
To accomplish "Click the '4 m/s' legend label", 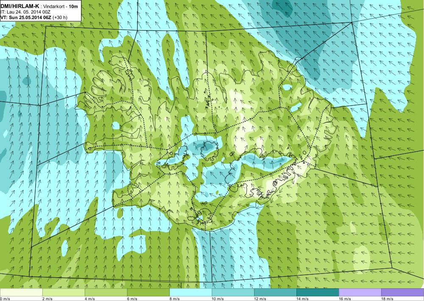I will (89, 299).
